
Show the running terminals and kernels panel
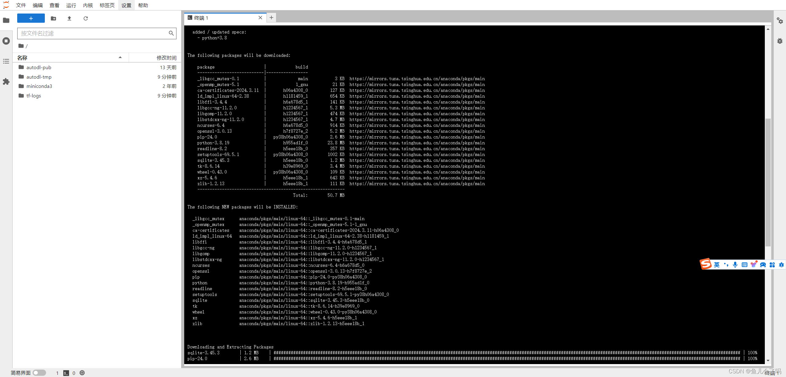coord(6,41)
